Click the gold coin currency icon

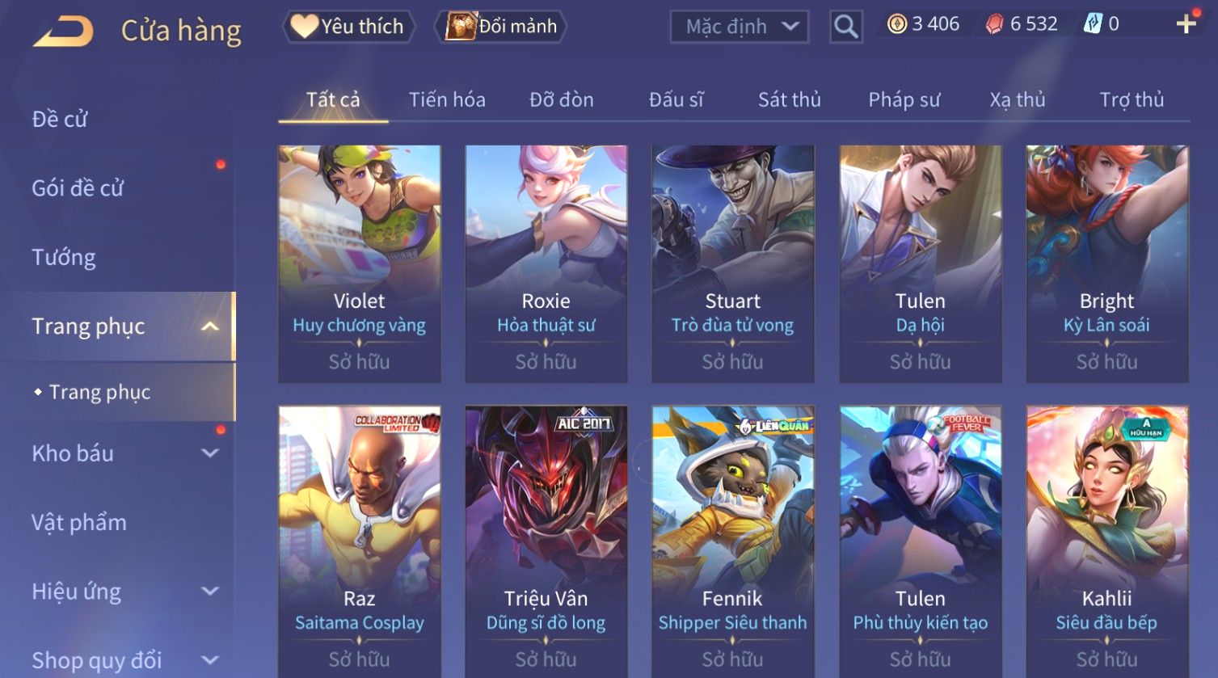point(897,24)
